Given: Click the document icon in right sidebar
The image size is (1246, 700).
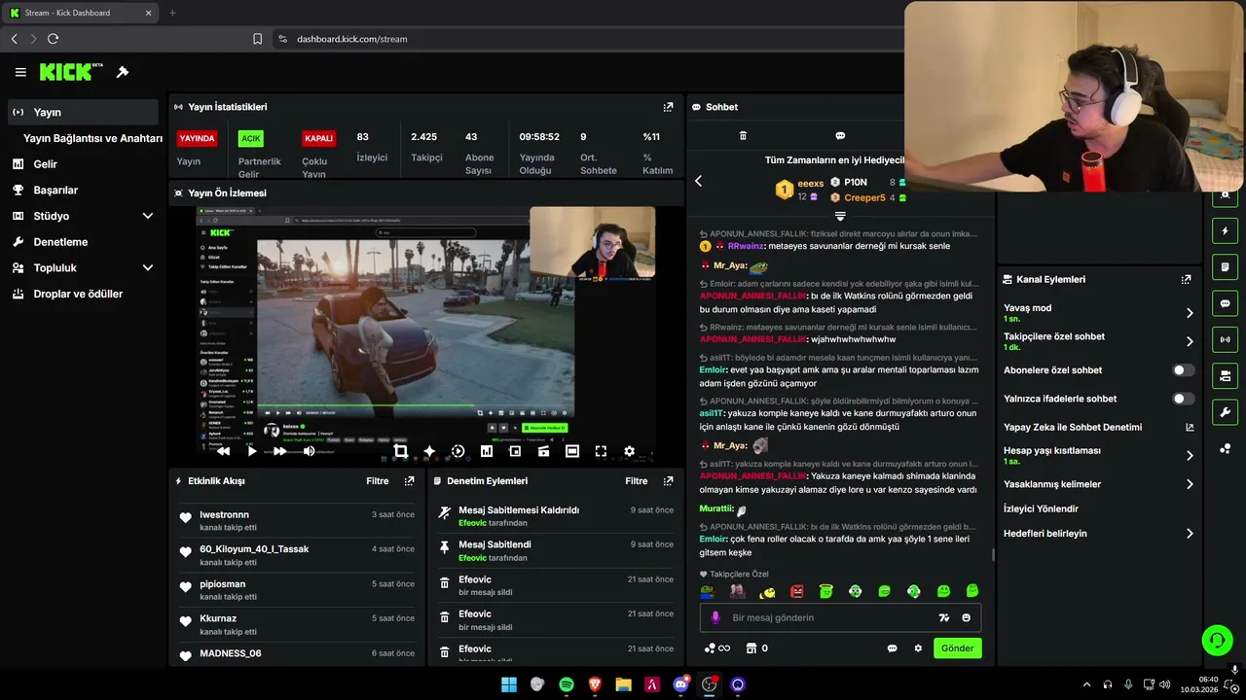Looking at the screenshot, I should point(1225,267).
